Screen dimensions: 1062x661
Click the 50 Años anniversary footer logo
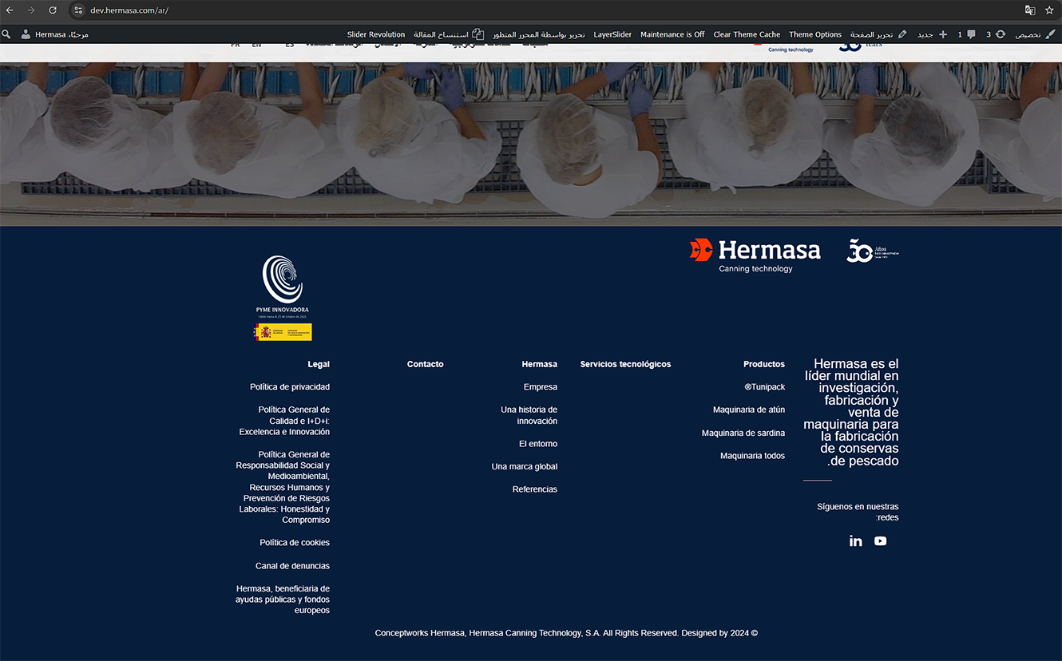pos(873,251)
